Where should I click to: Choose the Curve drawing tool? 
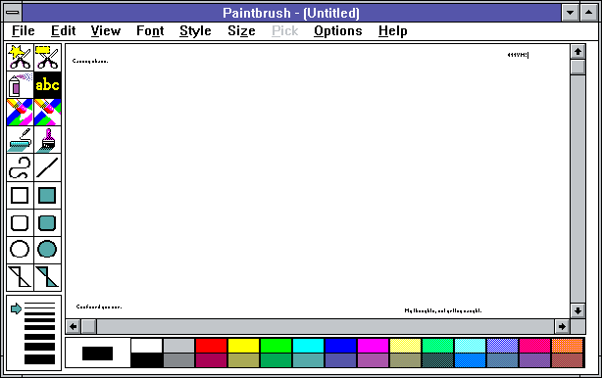[20, 167]
